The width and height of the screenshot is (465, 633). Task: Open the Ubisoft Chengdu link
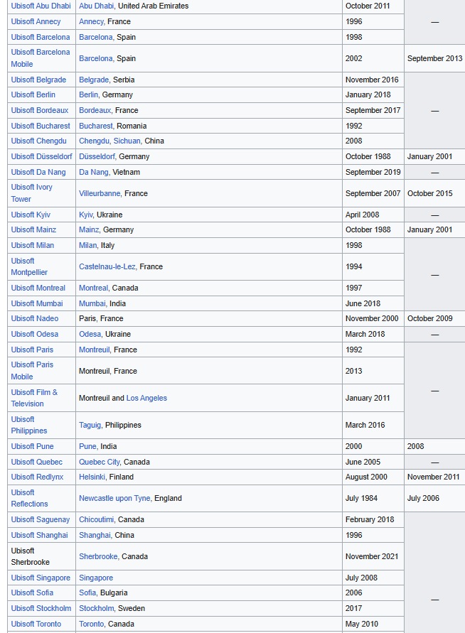click(39, 141)
